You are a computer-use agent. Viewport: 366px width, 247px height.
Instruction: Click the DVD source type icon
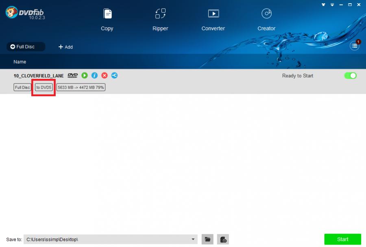pos(73,75)
